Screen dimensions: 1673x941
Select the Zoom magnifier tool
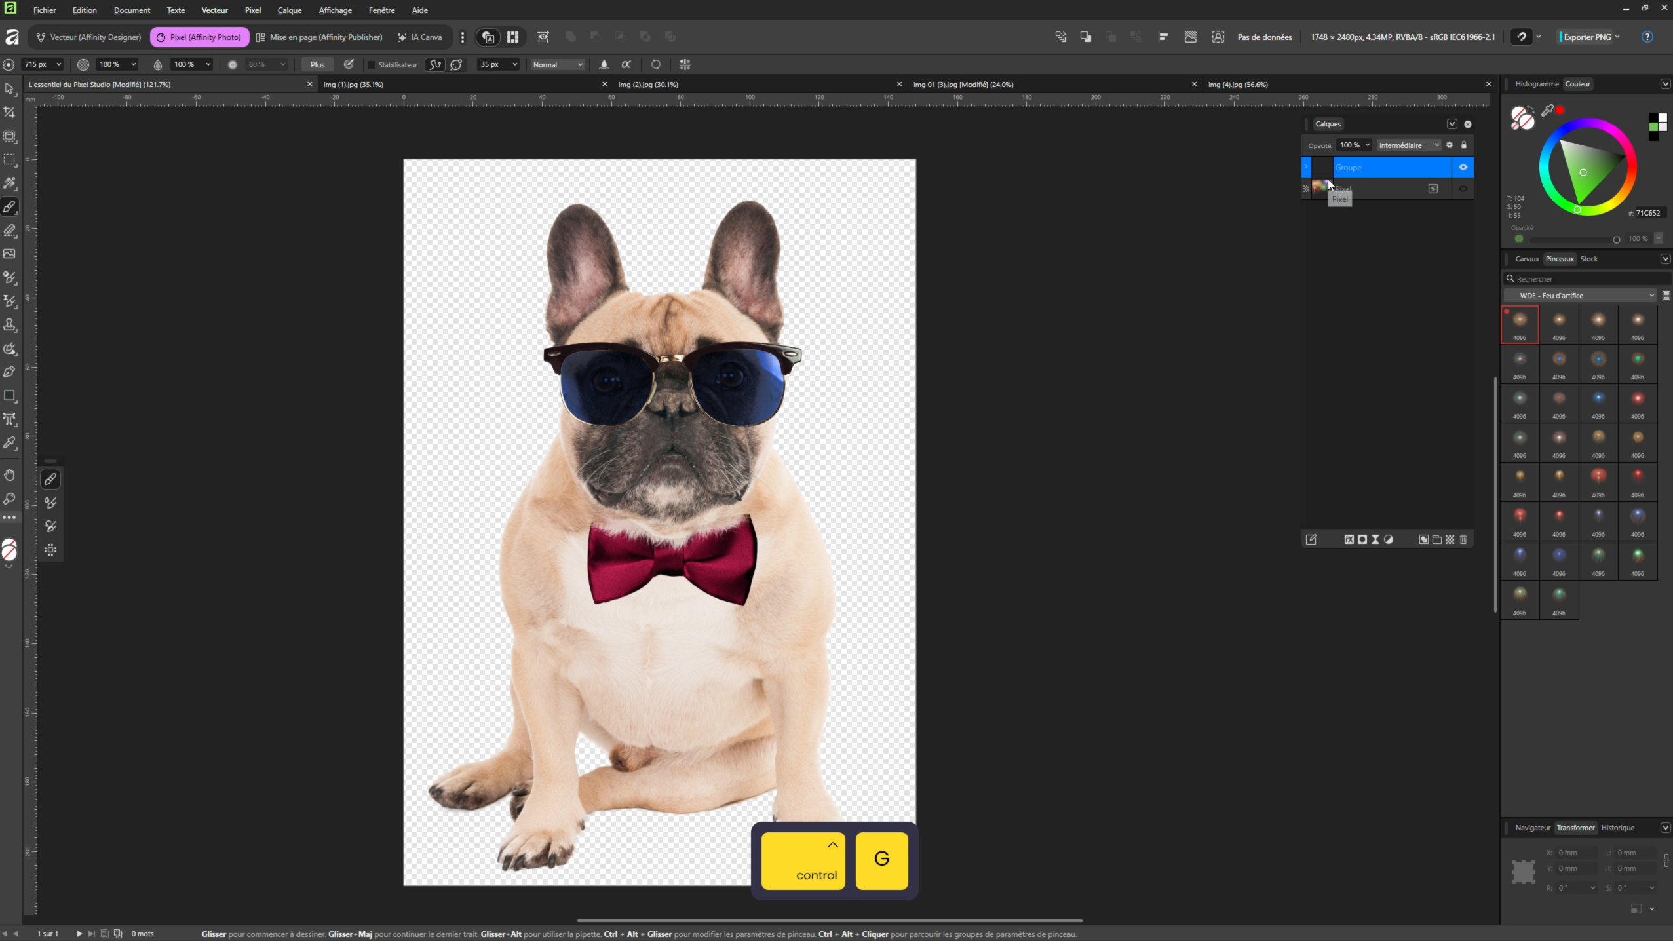click(x=9, y=499)
